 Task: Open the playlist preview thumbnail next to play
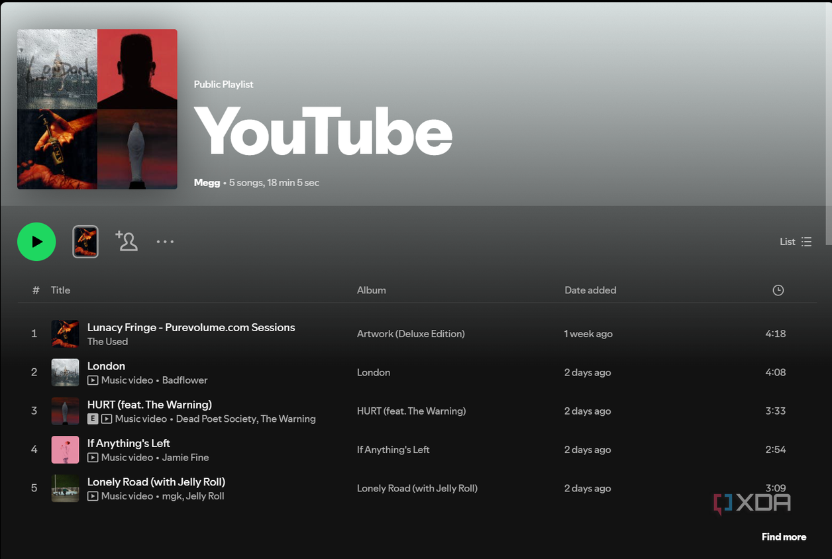(x=85, y=242)
